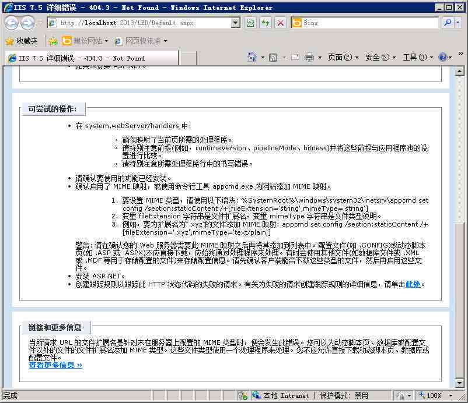Click the privacy lock icon in status bar
Image resolution: width=468 pixels, height=403 pixels.
coord(400,396)
